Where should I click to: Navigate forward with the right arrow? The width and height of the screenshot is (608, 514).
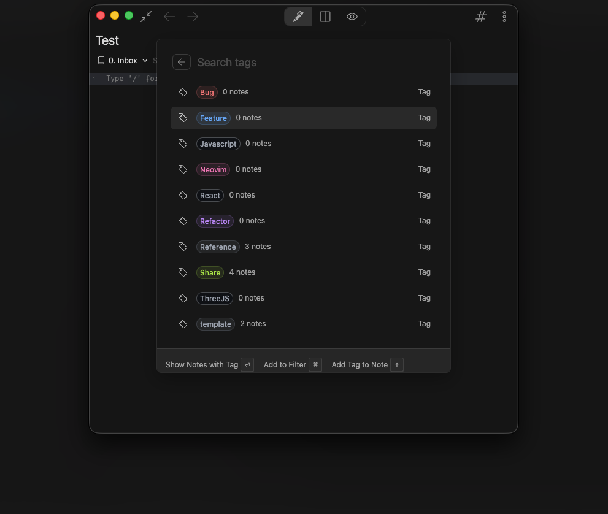[193, 17]
